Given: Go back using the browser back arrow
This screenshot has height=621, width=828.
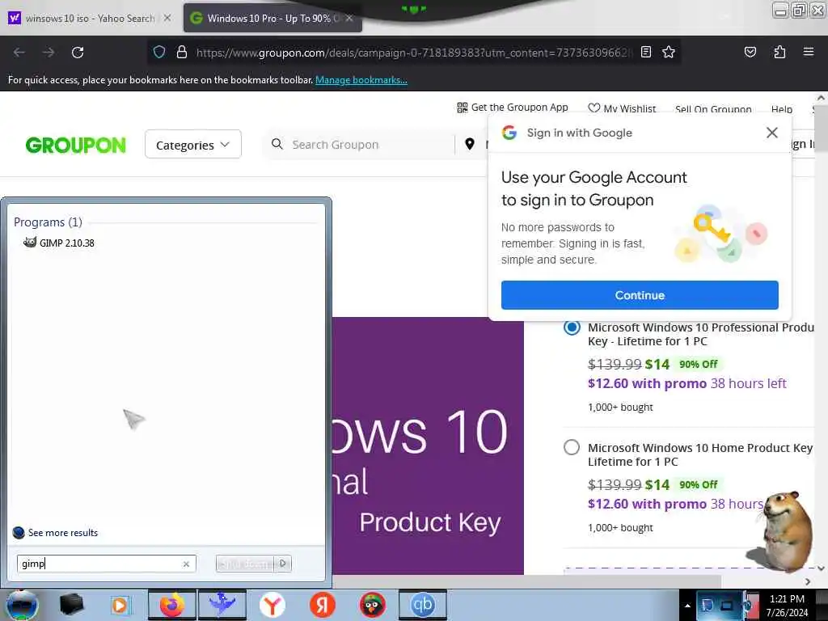Looking at the screenshot, I should pos(19,53).
